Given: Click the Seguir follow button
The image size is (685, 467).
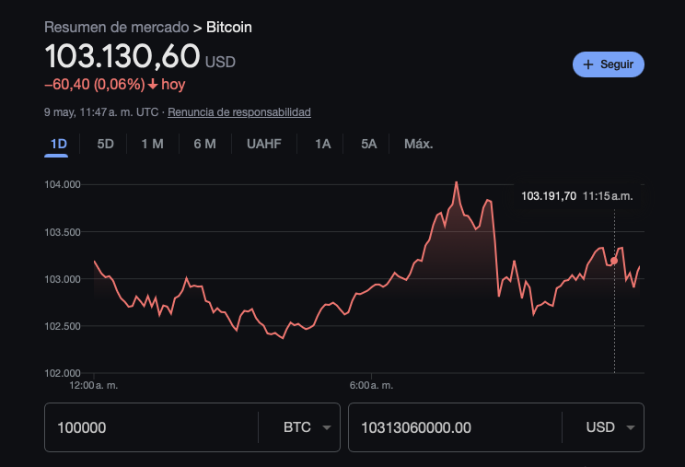Looking at the screenshot, I should click(608, 64).
